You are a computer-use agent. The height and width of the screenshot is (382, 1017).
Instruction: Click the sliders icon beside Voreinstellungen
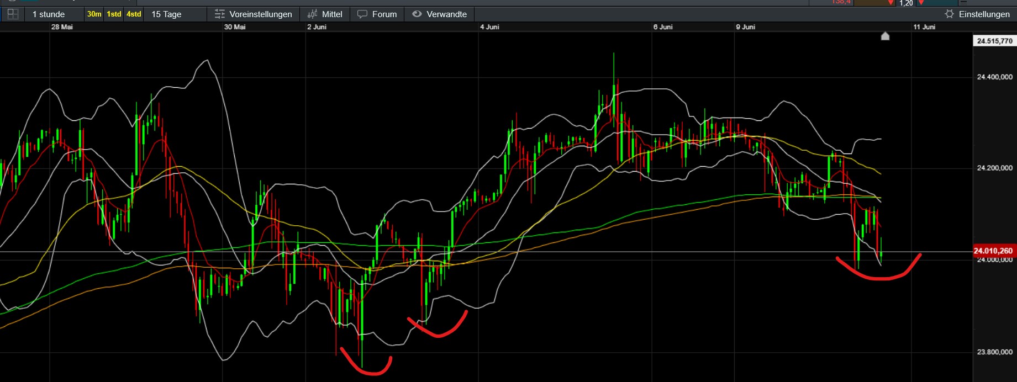point(219,14)
